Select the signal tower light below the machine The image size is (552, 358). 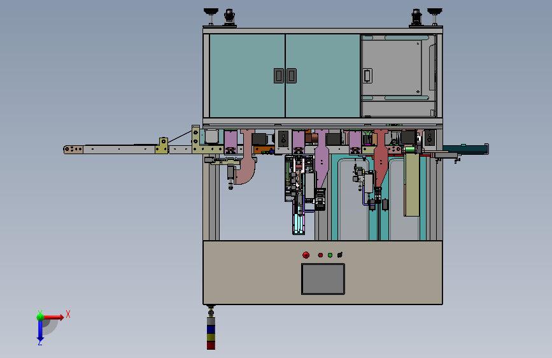(211, 333)
